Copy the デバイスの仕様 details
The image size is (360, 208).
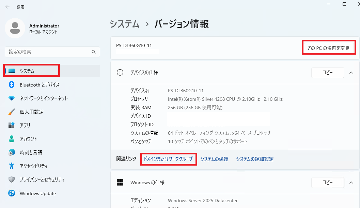click(x=328, y=73)
